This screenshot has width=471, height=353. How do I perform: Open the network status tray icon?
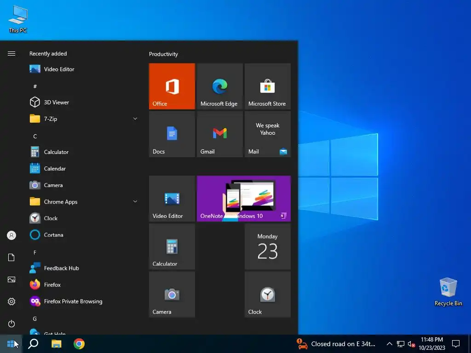click(401, 344)
